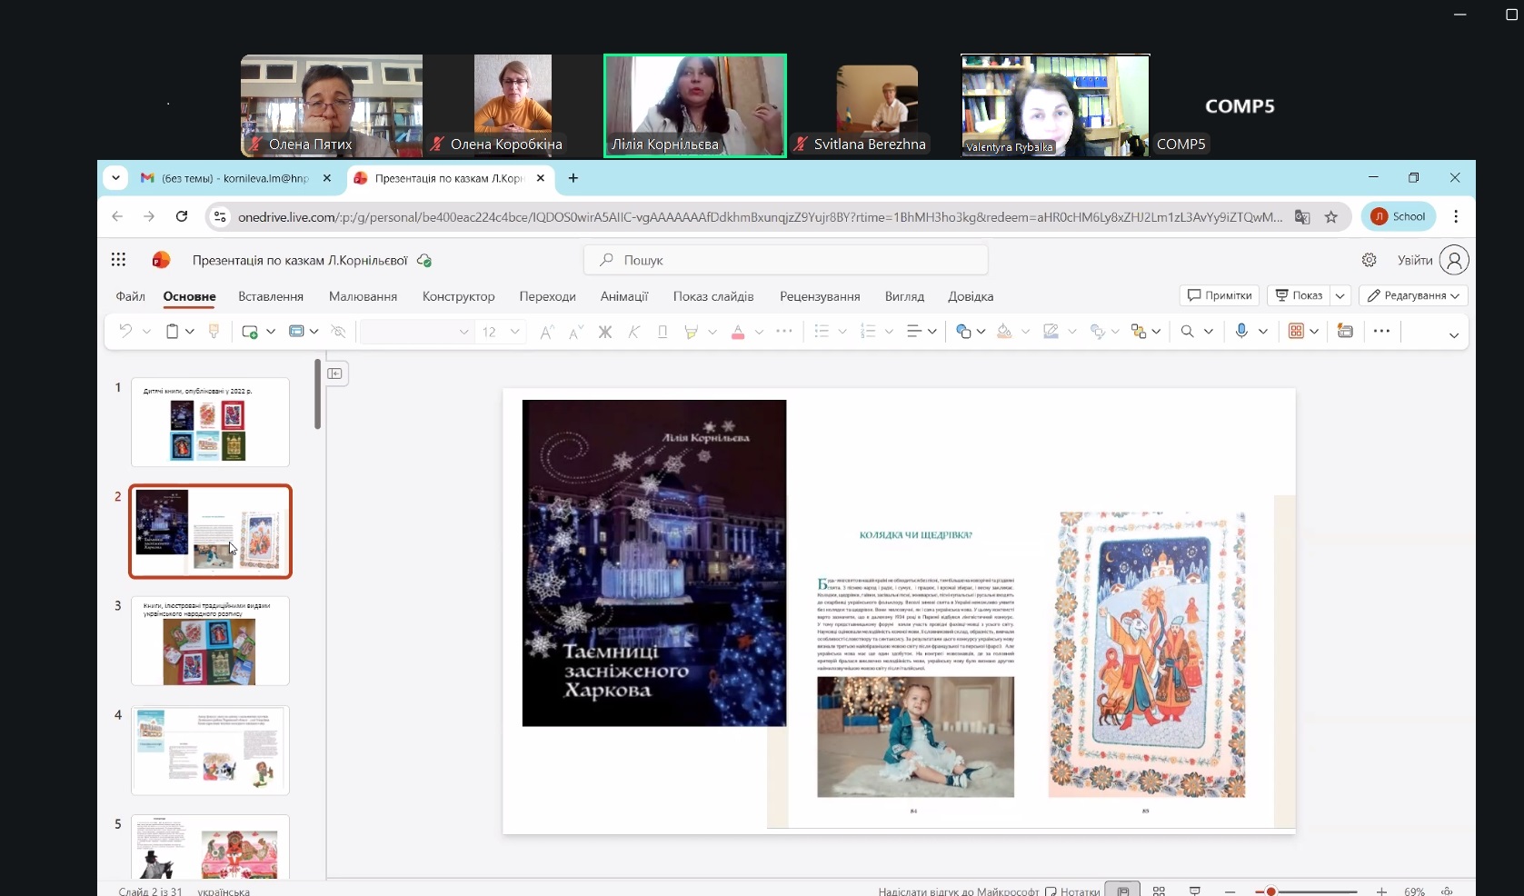Expand the ribbon with the chevron
The height and width of the screenshot is (896, 1524).
point(1453,334)
